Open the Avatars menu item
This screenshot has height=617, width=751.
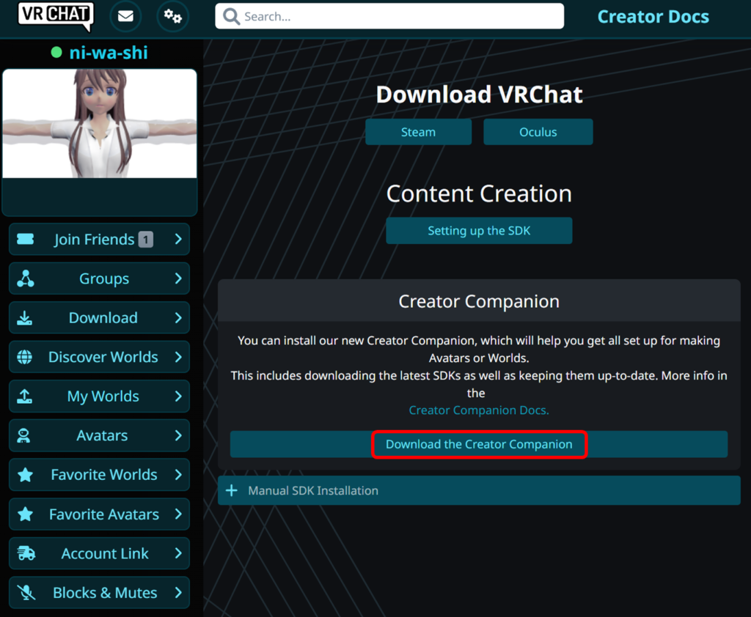click(x=101, y=436)
